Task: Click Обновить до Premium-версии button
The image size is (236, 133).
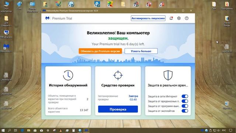Action: (x=100, y=51)
